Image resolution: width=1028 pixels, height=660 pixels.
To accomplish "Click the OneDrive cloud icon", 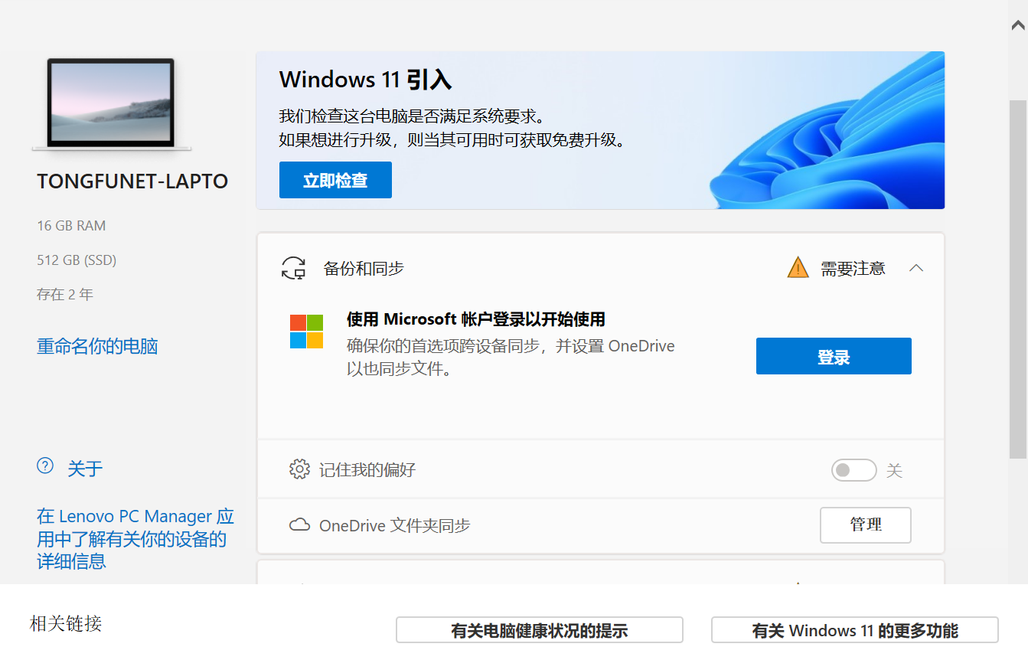I will (299, 525).
